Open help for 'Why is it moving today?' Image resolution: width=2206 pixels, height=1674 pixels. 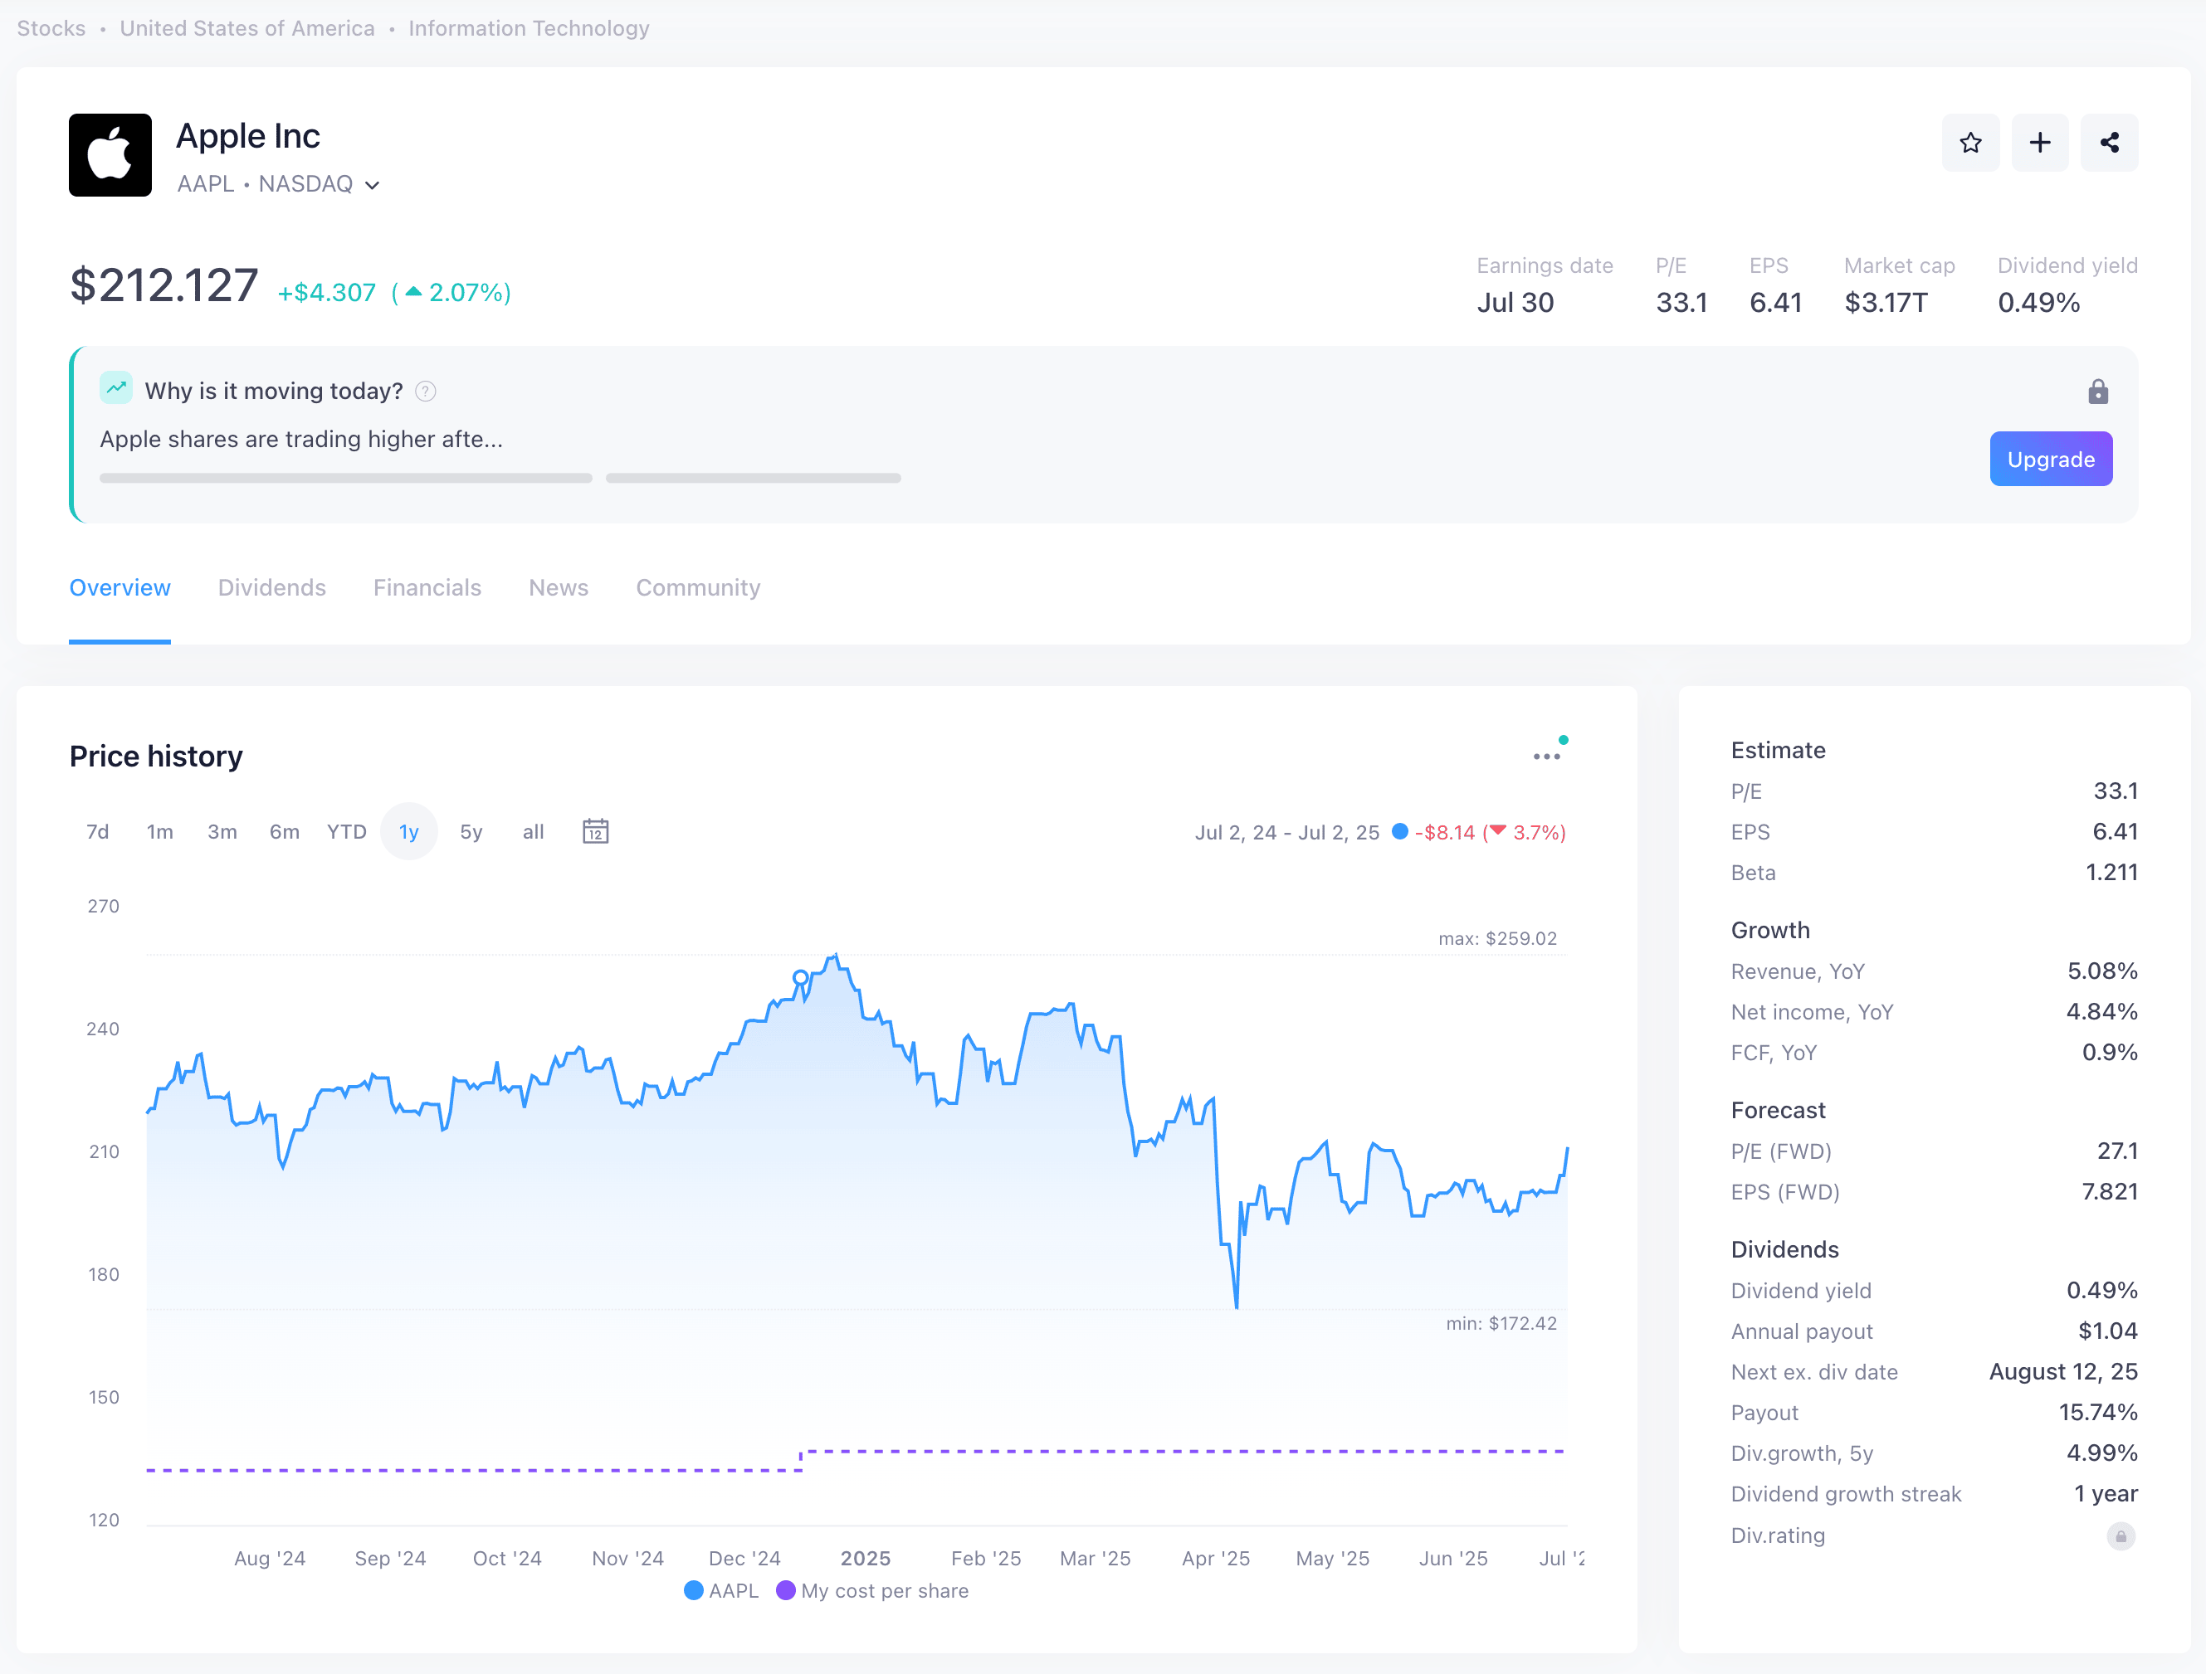point(425,391)
